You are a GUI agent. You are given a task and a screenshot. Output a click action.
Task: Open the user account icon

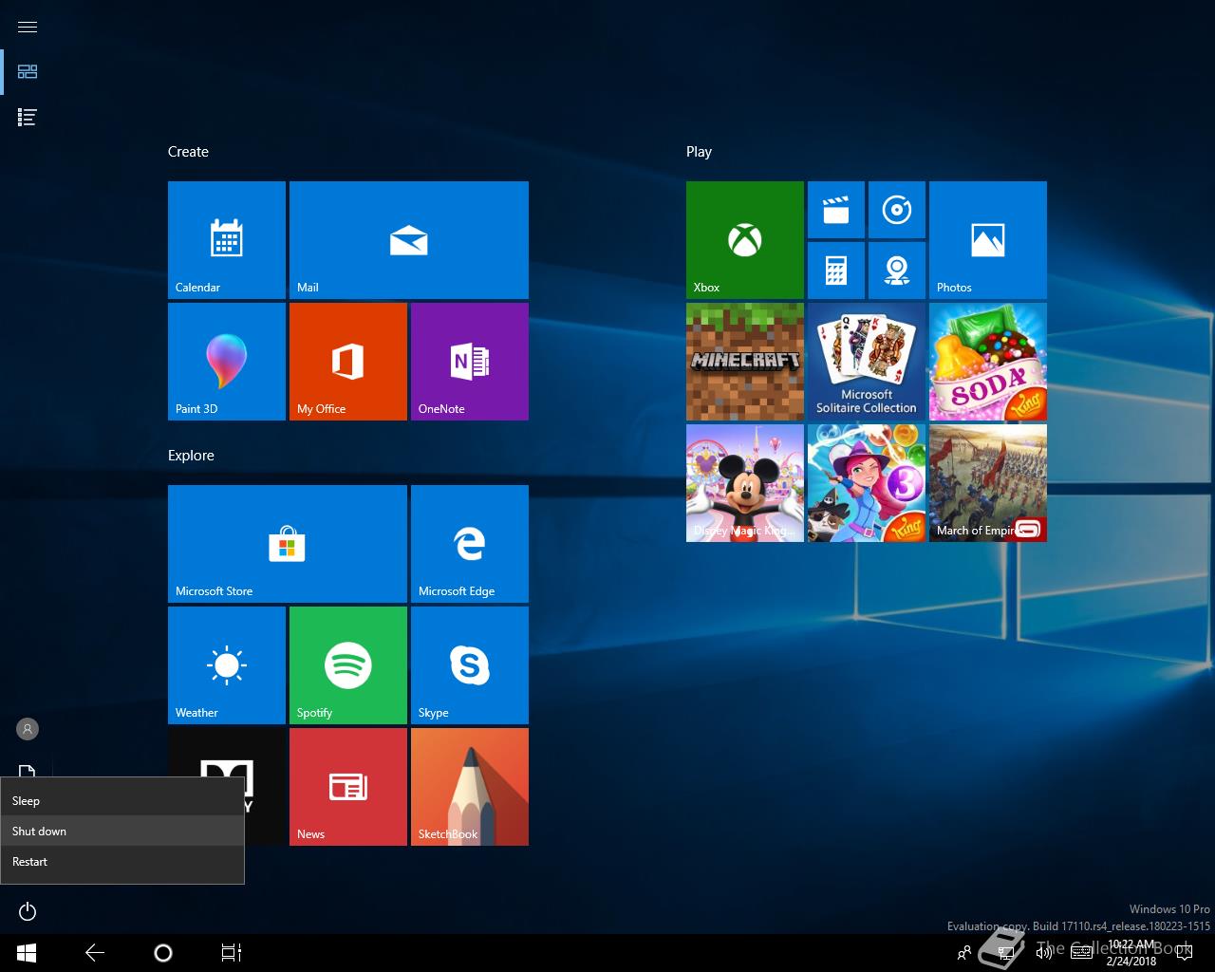(x=28, y=729)
